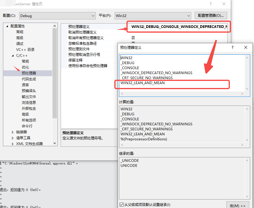Expand the XML 文档生成器 node

coord(12,143)
